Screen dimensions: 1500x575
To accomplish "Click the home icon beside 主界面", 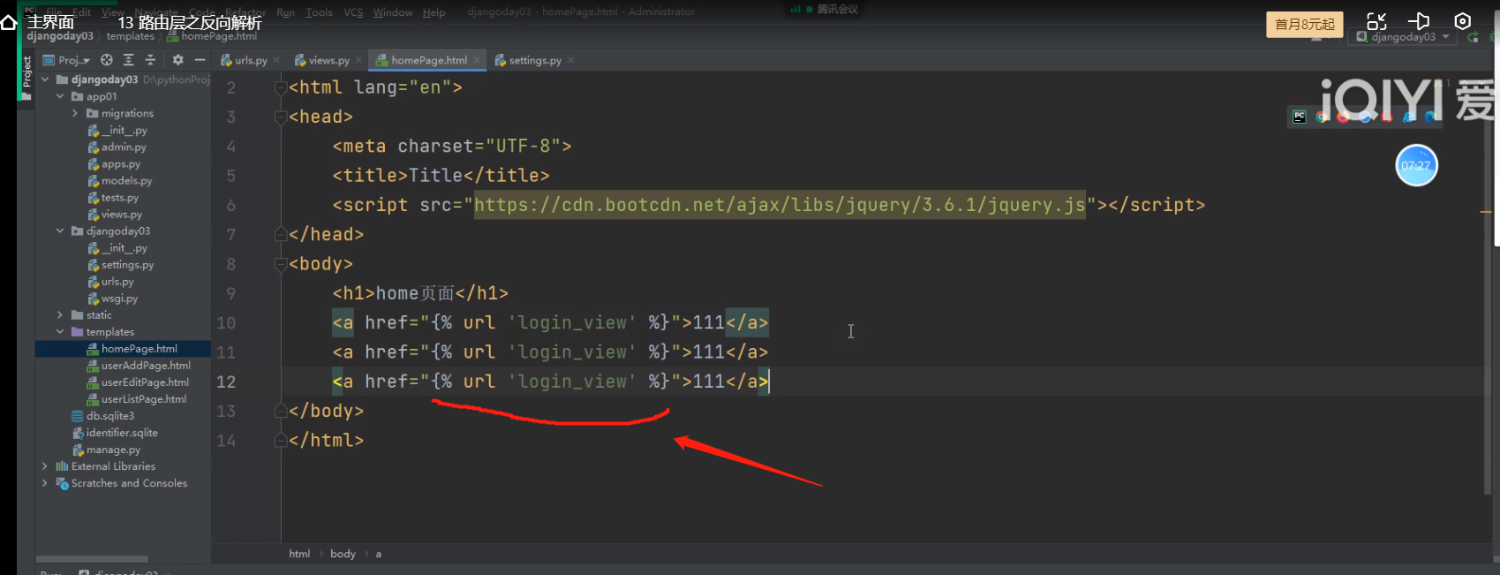I will 9,22.
